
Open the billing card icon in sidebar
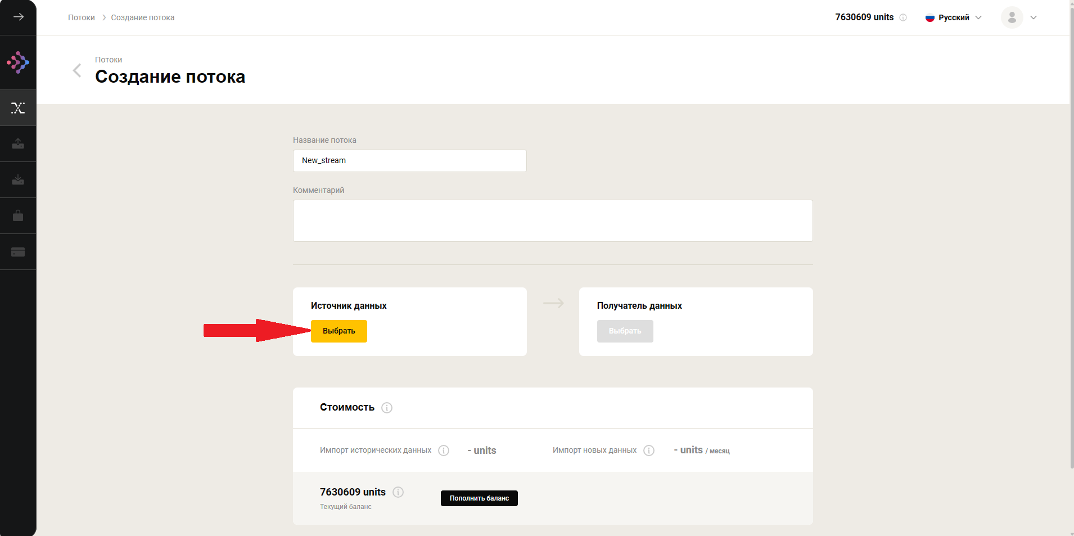point(18,252)
